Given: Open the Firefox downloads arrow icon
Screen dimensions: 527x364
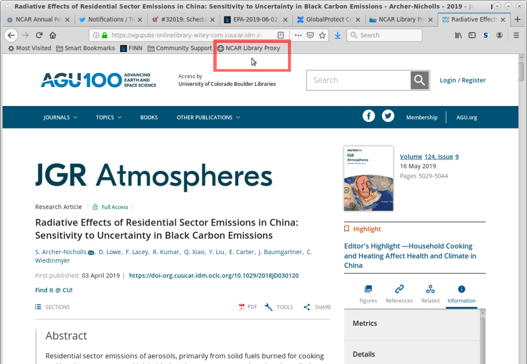Looking at the screenshot, I should click(337, 35).
